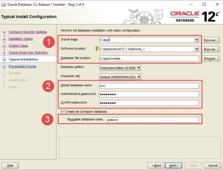Select the Typical Installation step
This screenshot has width=223, height=170.
23,59
